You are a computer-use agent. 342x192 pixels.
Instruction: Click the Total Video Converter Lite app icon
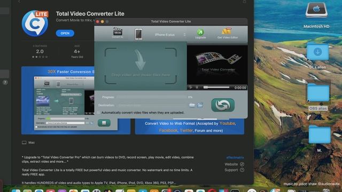click(35, 23)
